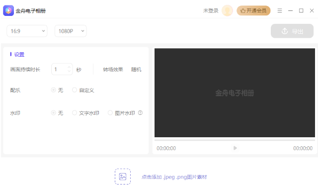Click the dashed add-image icon
This screenshot has height=185, width=318.
point(123,177)
